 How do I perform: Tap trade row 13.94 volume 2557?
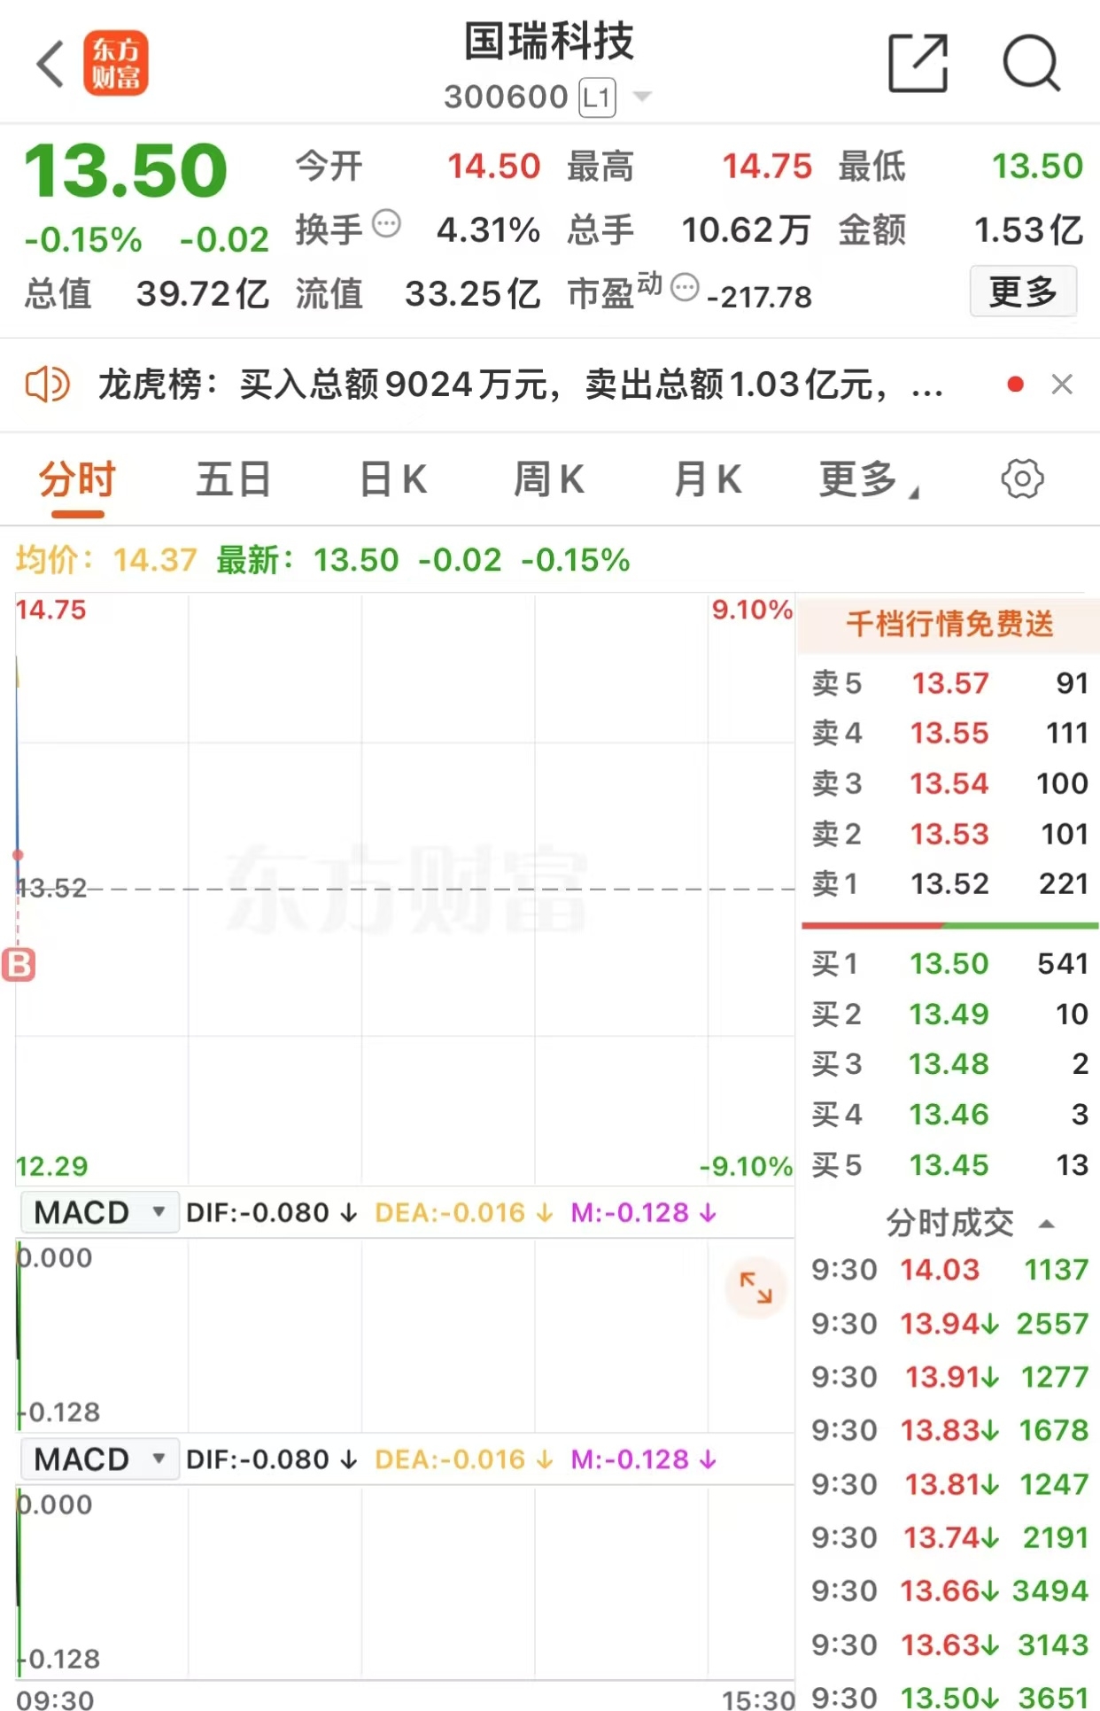(949, 1324)
